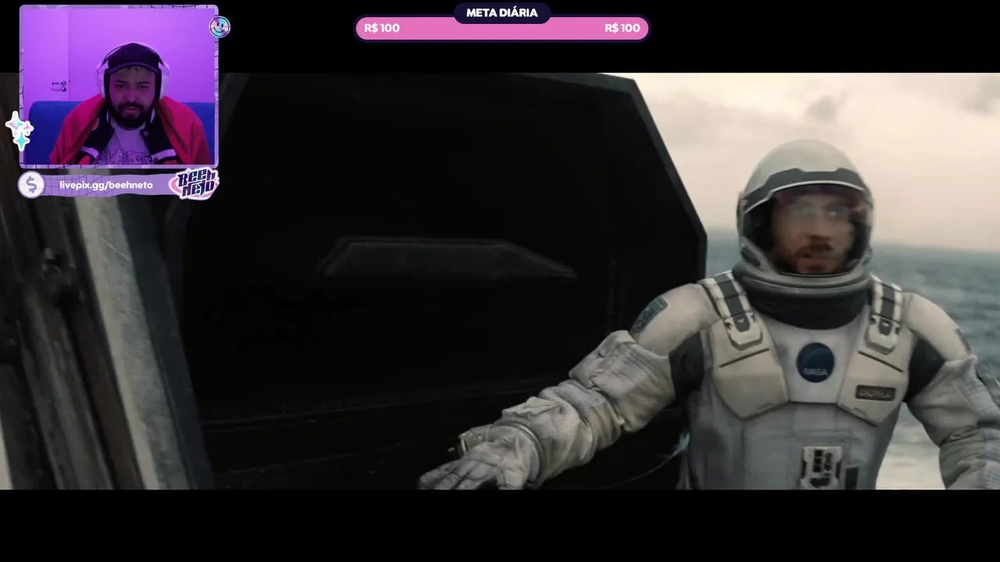Click the sparkle stars webcam decoration icon

point(19,130)
